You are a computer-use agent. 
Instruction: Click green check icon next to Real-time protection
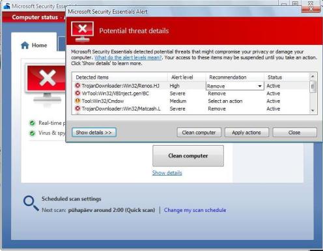pos(33,123)
